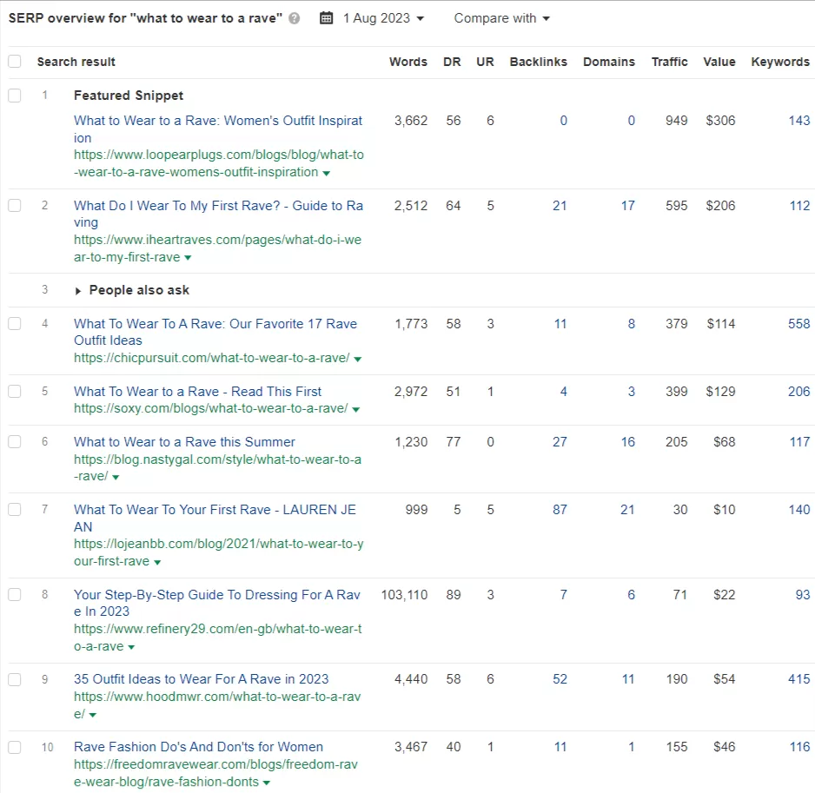Click backlinks count 87 for LAUREN JEAN row
This screenshot has width=815, height=793.
click(560, 510)
